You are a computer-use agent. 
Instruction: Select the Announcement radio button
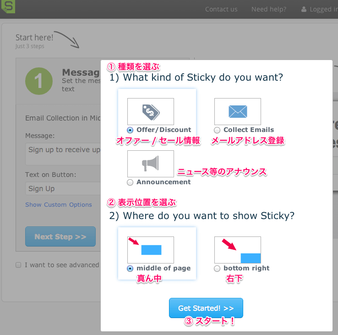coord(130,182)
